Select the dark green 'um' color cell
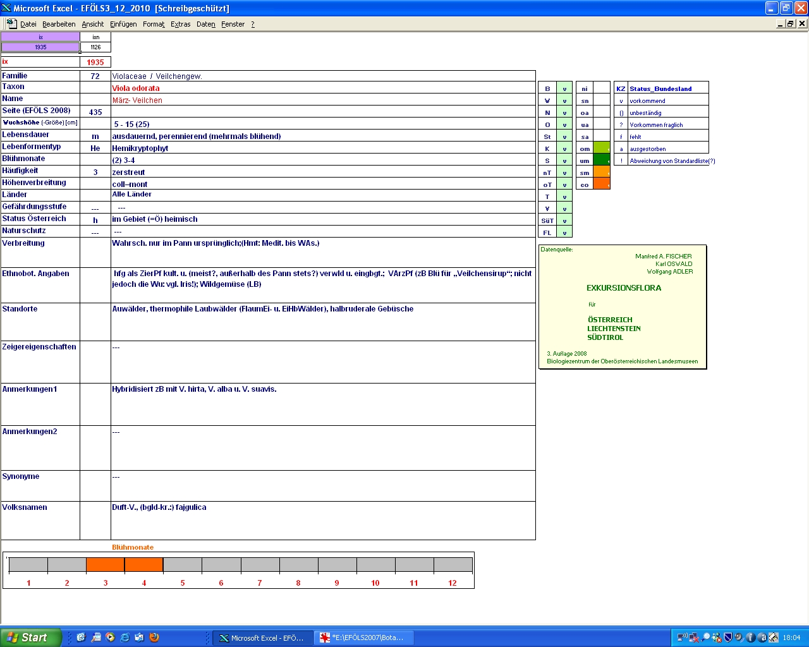The image size is (809, 647). click(x=602, y=160)
